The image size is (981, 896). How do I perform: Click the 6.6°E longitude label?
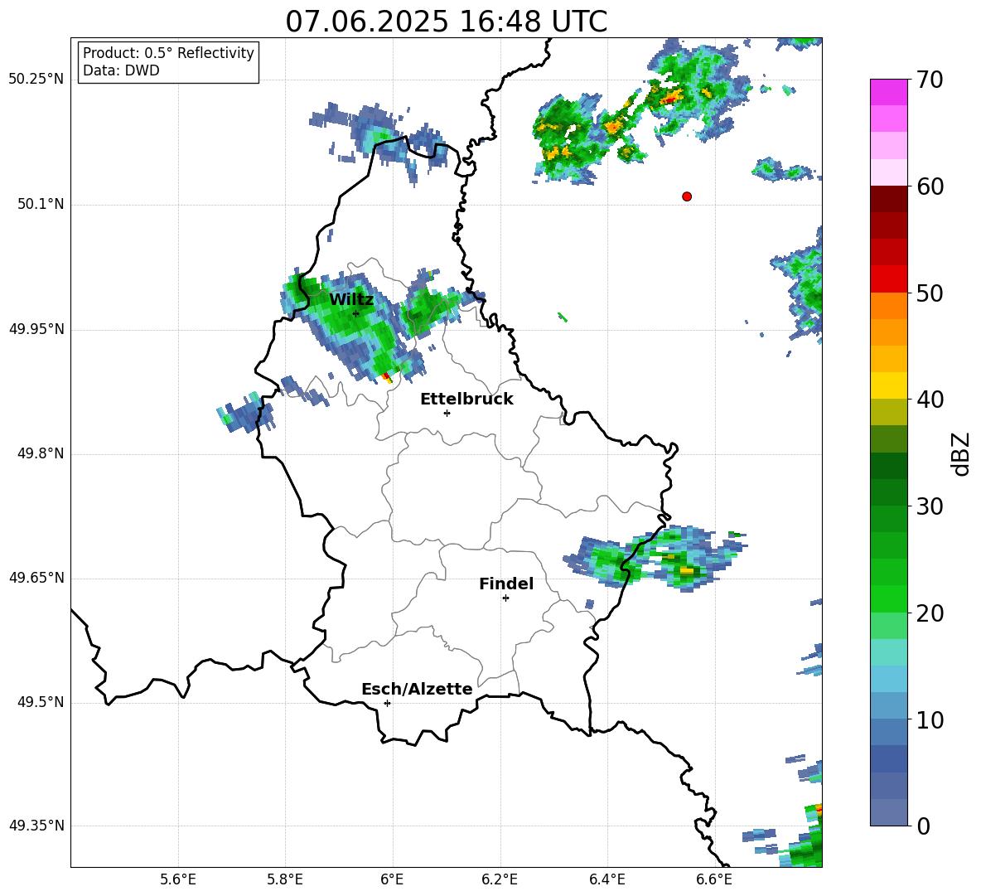tap(714, 880)
